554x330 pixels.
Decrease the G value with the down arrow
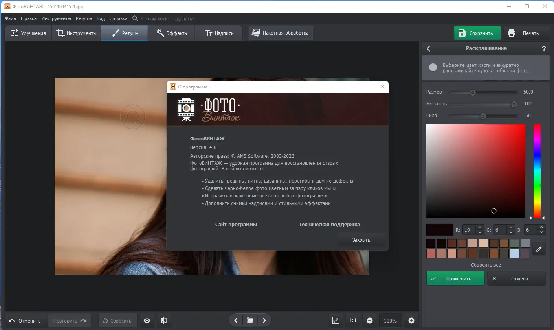[510, 232]
